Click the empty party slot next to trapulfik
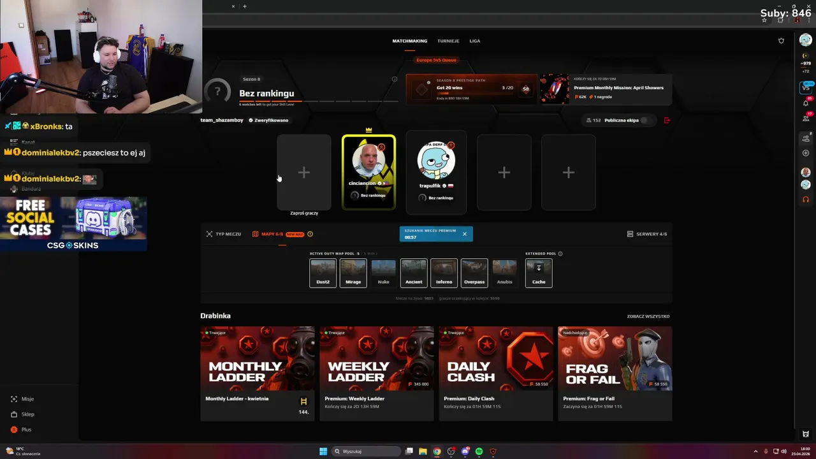 tap(504, 172)
